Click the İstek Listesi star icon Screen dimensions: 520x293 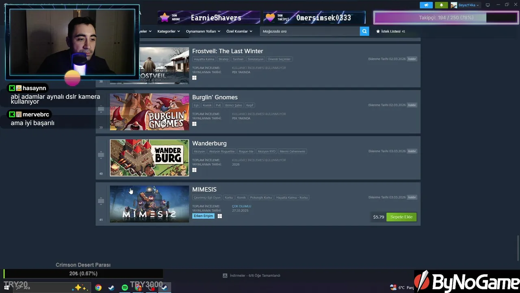click(x=378, y=31)
